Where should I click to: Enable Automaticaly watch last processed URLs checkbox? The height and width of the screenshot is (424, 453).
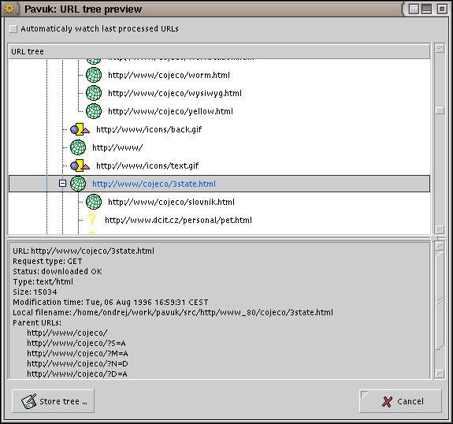pyautogui.click(x=13, y=29)
